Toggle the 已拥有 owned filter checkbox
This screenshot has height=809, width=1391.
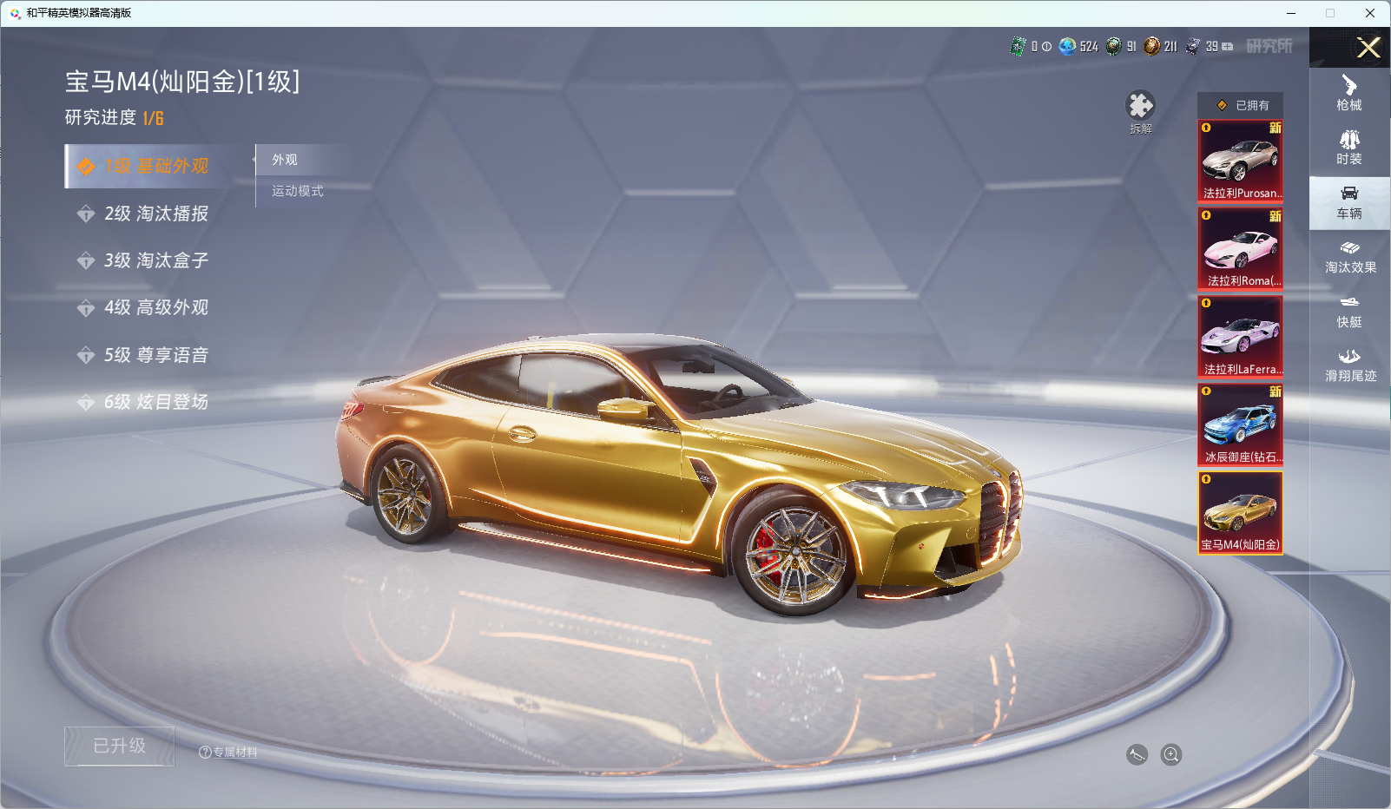pos(1223,105)
